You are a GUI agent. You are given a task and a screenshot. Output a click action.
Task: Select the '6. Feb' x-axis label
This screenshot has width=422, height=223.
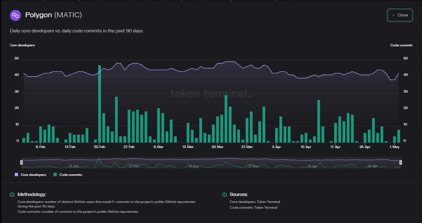[x=40, y=147]
